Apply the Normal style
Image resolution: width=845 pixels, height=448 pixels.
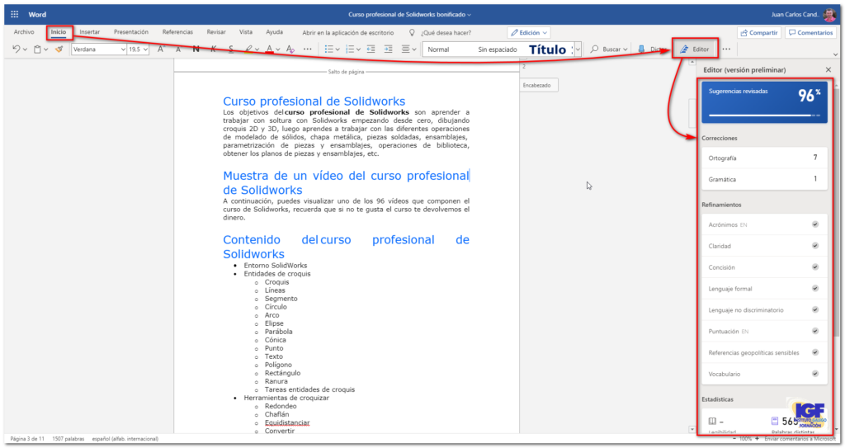[439, 50]
